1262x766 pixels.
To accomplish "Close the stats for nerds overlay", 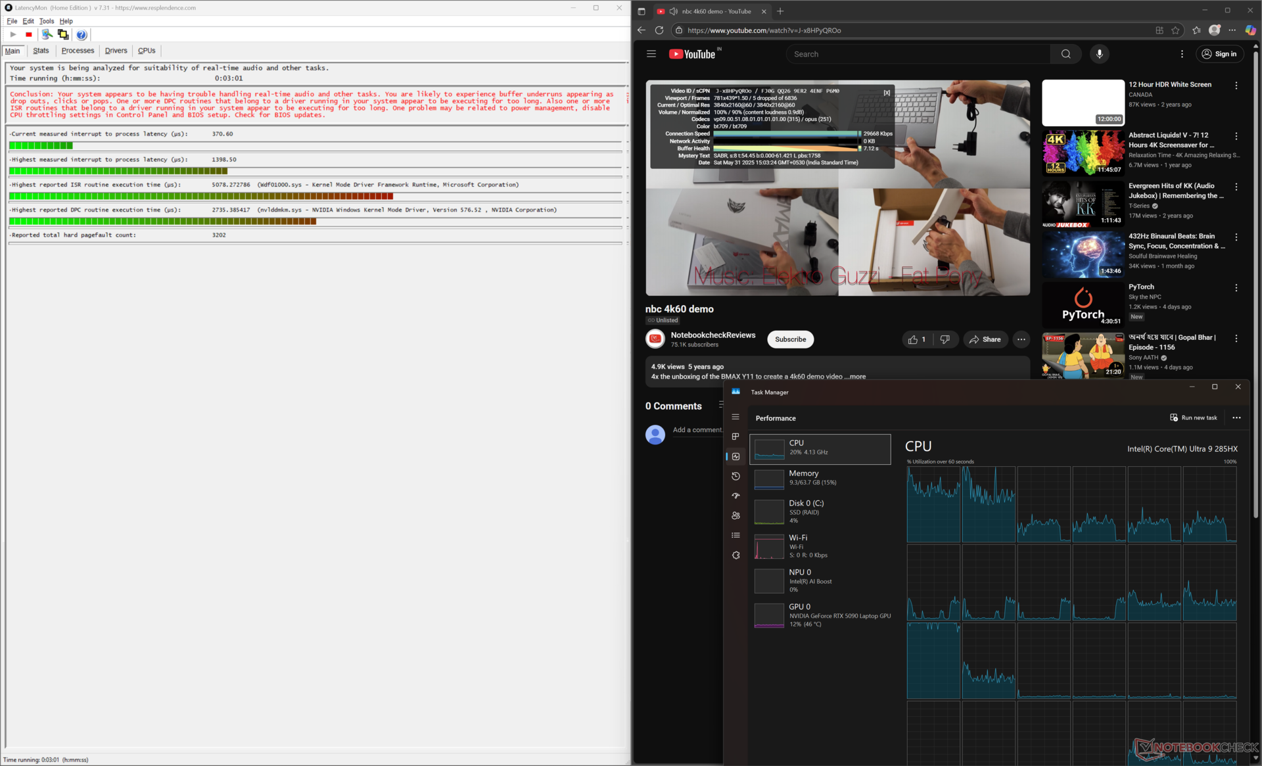I will 887,93.
